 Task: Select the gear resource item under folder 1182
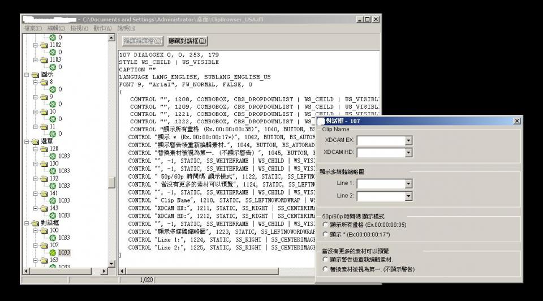(x=53, y=52)
